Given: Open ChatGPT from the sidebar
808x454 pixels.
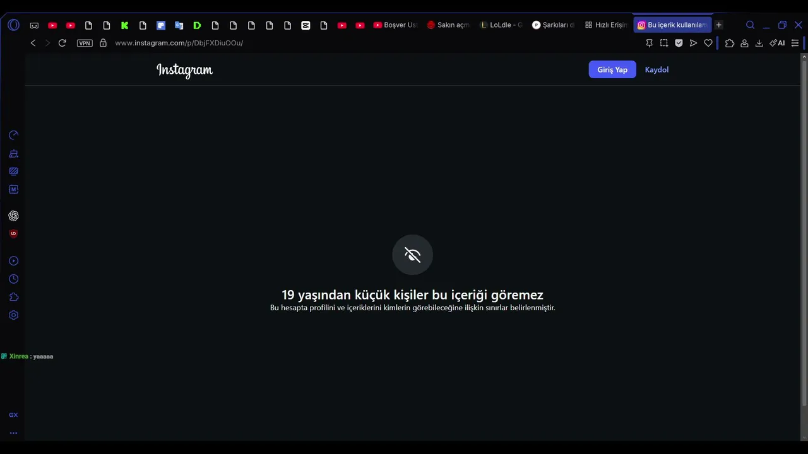Looking at the screenshot, I should coord(13,216).
